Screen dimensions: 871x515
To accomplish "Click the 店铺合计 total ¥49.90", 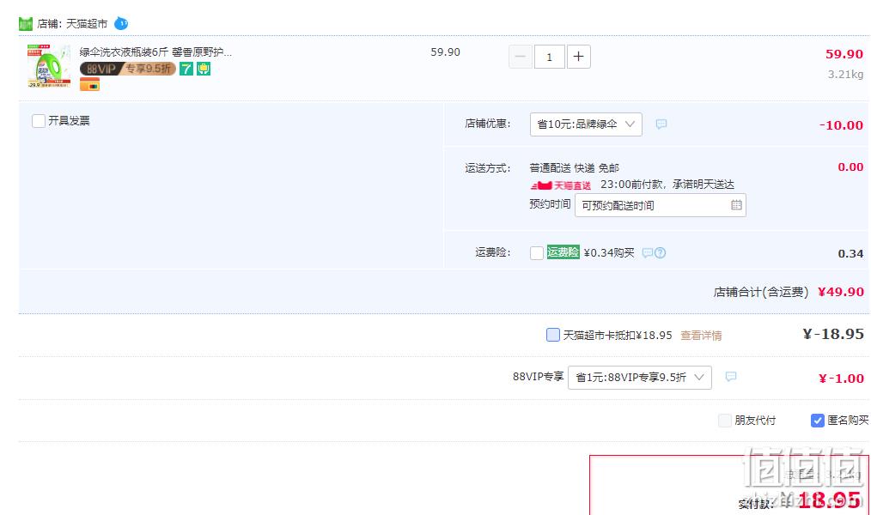I will [841, 292].
